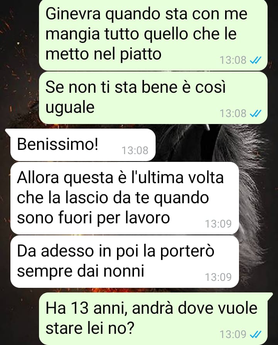Click the 13:08 timestamp on 'metto nel piatto'
Viewport: 278px width, 345px height.
[233, 60]
